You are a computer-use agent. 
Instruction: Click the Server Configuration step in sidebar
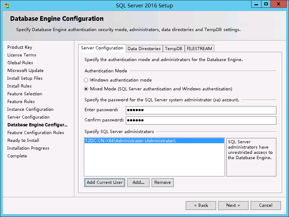[29, 117]
